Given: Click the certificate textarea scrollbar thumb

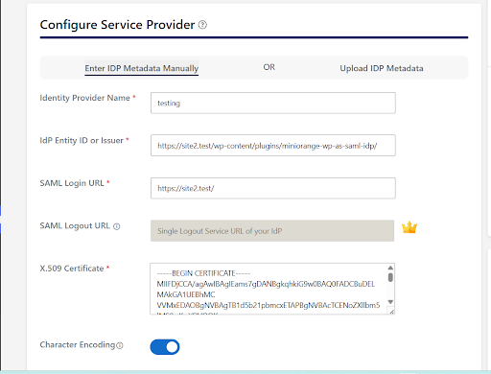Looking at the screenshot, I should coord(390,277).
